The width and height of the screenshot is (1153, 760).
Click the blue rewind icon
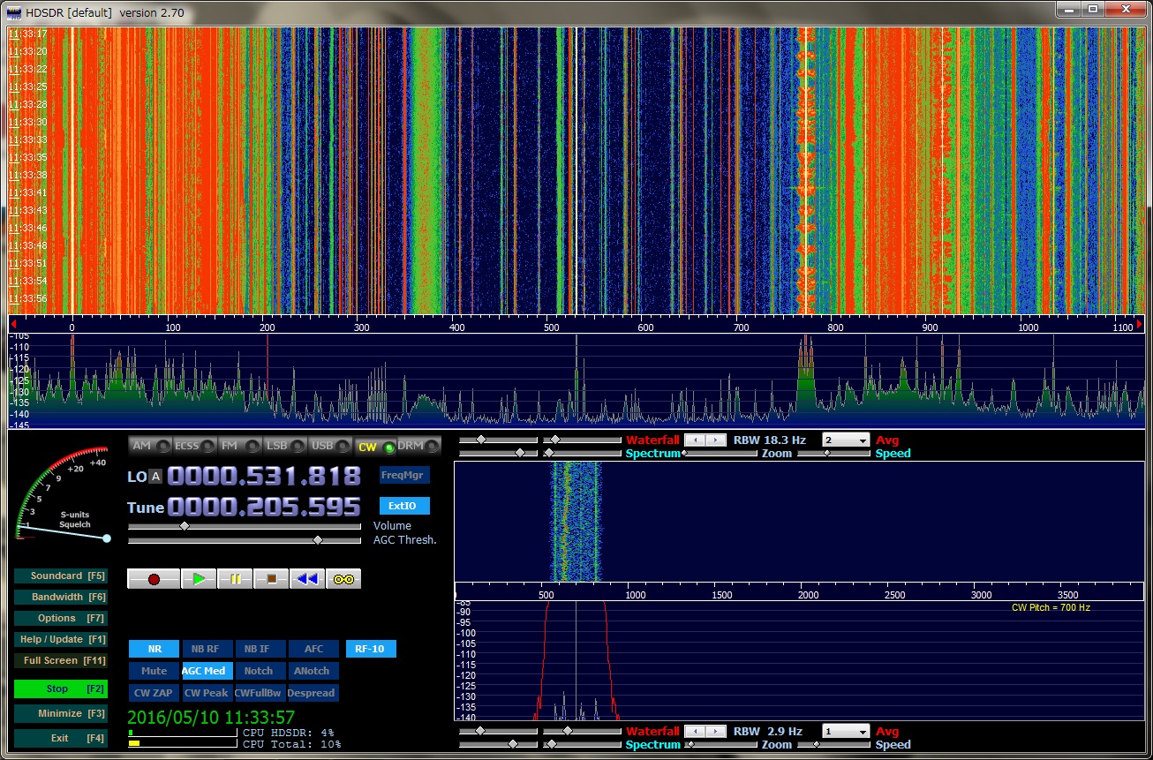307,579
